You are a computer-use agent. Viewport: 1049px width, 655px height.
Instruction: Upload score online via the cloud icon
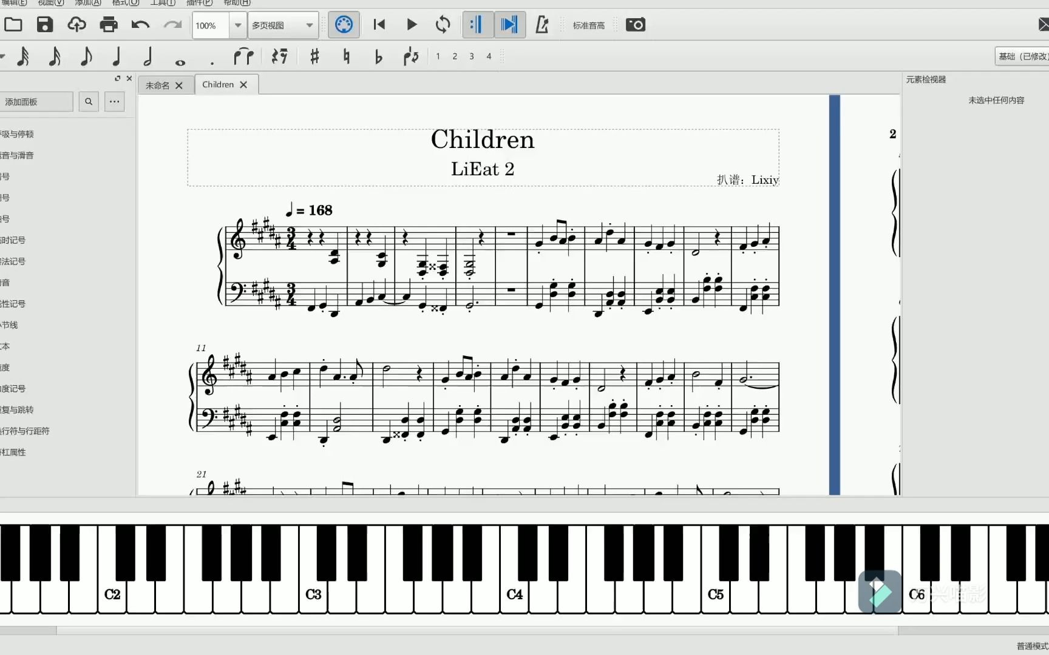pos(76,25)
